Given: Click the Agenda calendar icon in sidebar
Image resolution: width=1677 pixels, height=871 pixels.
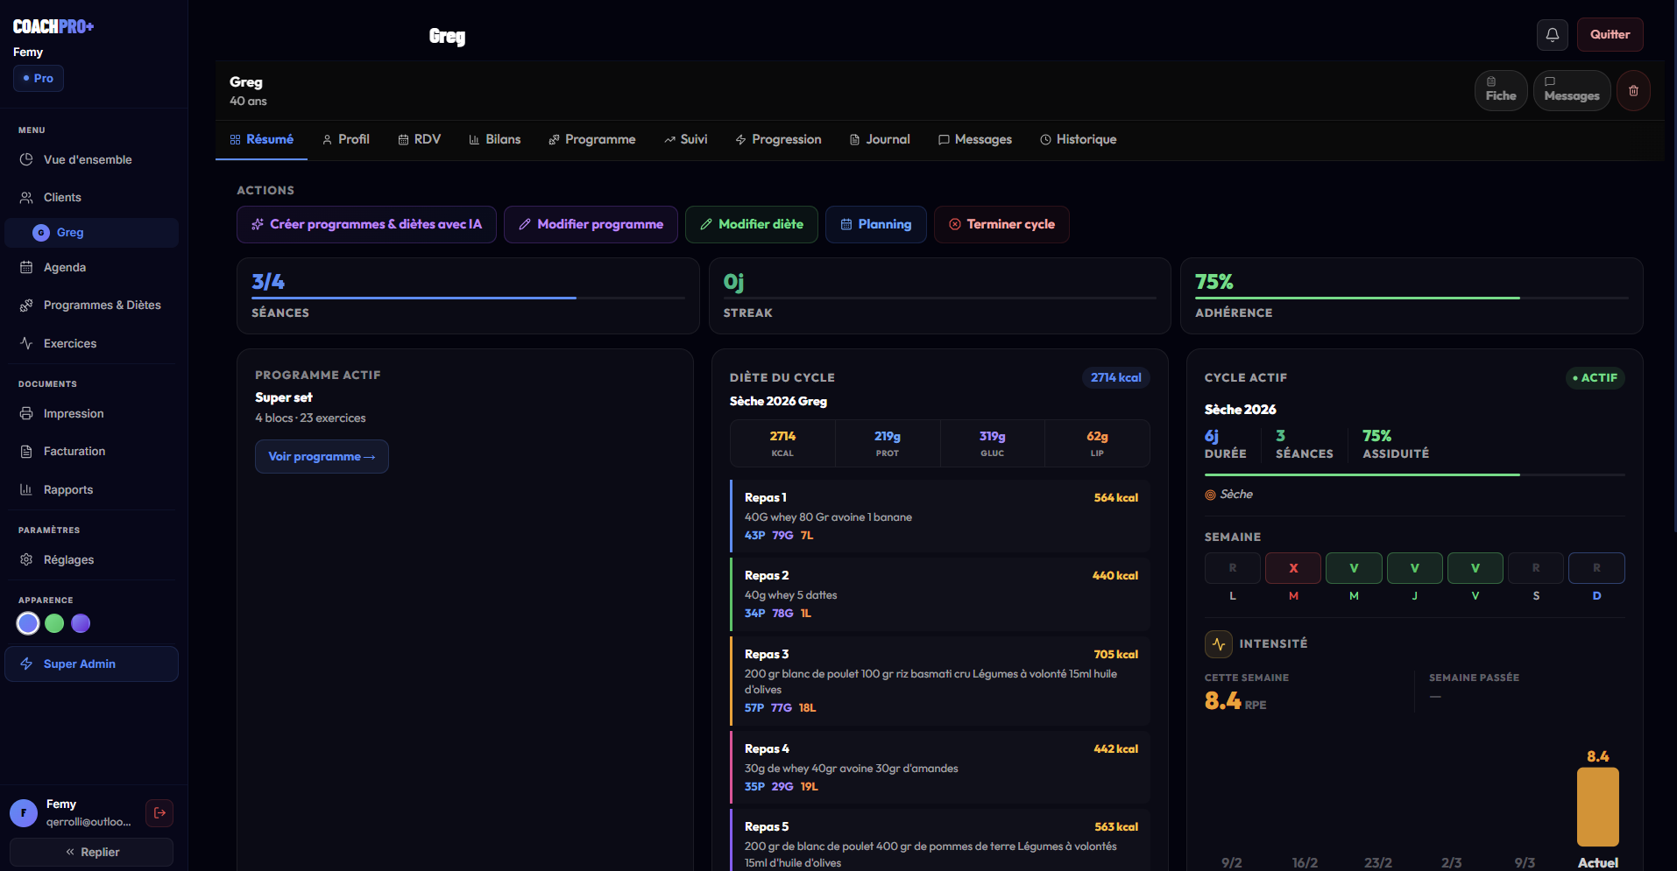Looking at the screenshot, I should click(26, 268).
